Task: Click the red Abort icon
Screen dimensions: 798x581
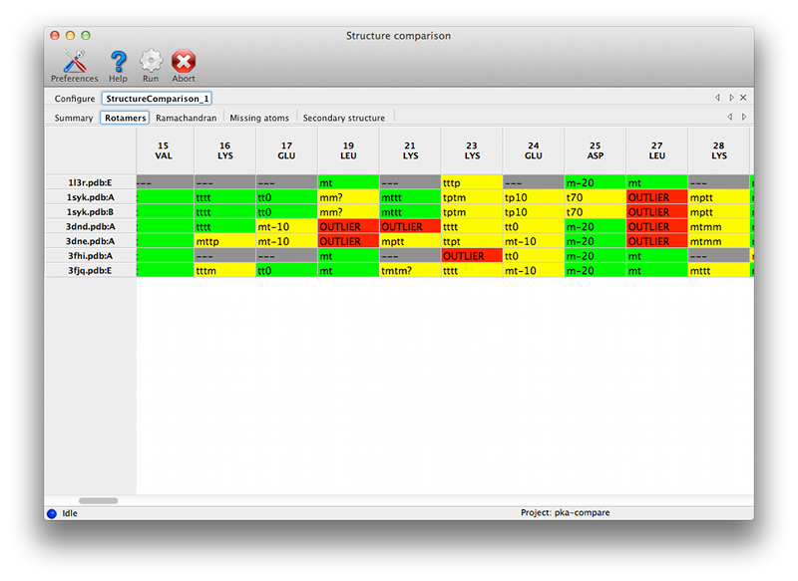Action: pos(184,65)
